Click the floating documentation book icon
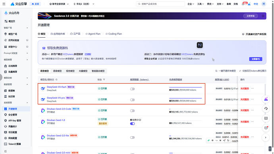Image resolution: width=274 pixels, height=154 pixels. (266, 118)
